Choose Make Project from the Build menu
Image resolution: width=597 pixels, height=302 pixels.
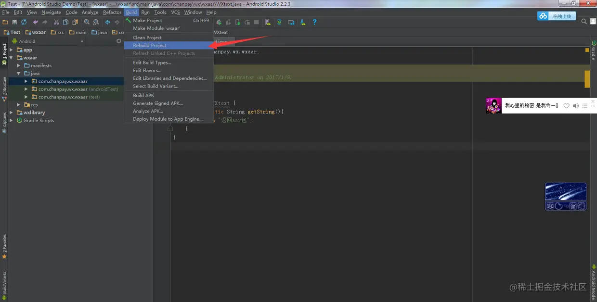pos(169,21)
